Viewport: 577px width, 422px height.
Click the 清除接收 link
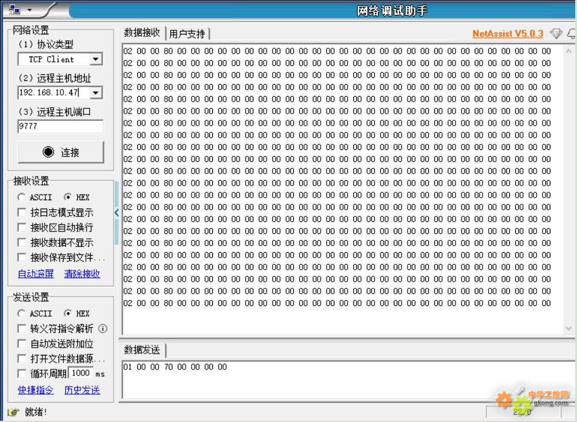pos(82,274)
